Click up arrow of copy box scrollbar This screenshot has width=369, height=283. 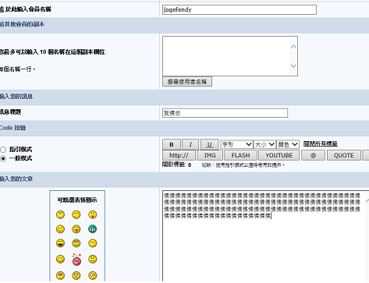[293, 47]
